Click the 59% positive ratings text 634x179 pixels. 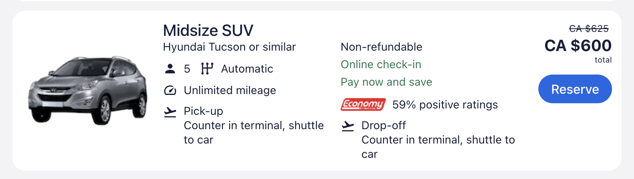coord(445,105)
